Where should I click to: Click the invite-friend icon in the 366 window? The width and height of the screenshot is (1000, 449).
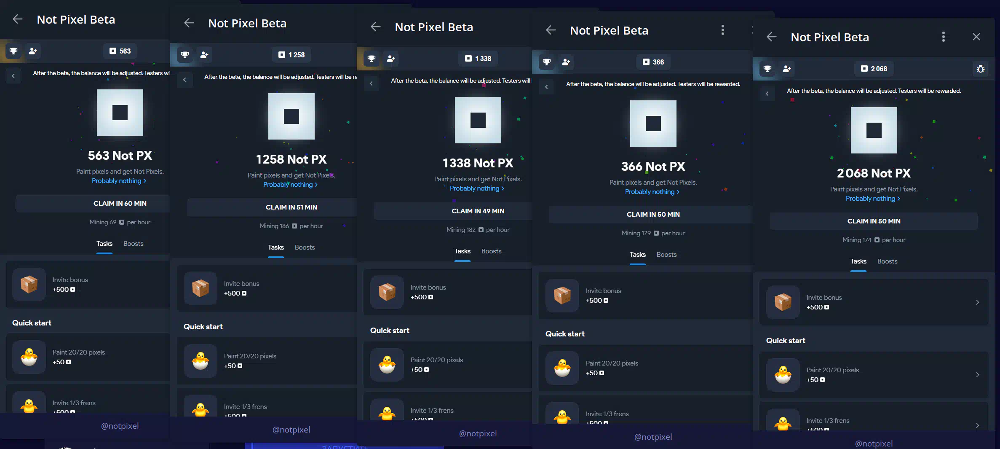[x=566, y=62]
